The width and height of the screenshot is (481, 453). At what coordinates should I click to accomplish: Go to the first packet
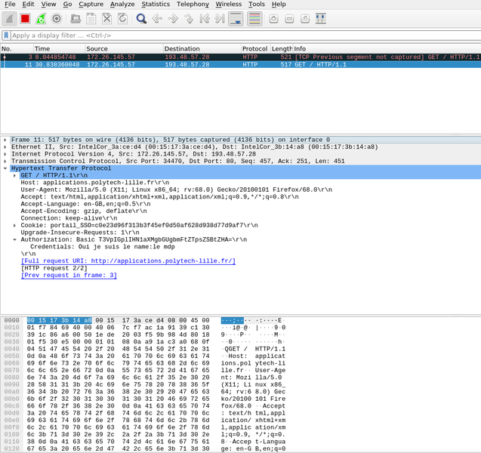204,18
